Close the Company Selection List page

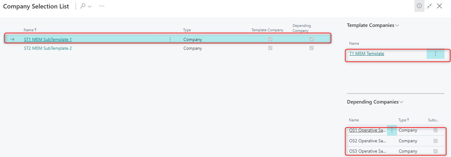[x=439, y=6]
